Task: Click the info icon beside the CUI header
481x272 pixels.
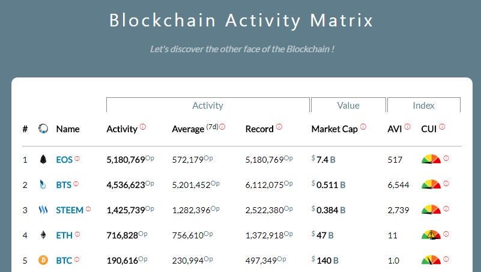Action: [x=442, y=126]
